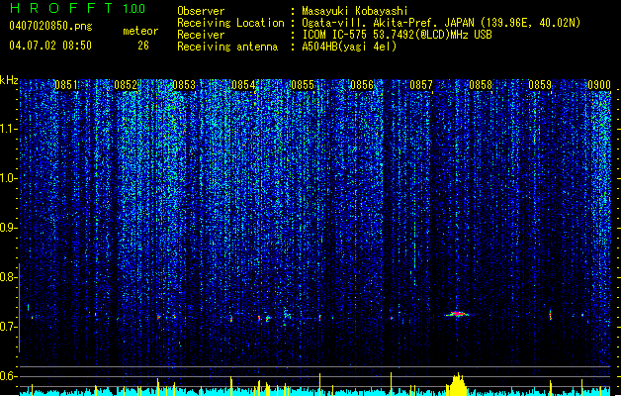Select the Ogata-vill. Akita-Pref. JAPAN location text

pos(441,23)
